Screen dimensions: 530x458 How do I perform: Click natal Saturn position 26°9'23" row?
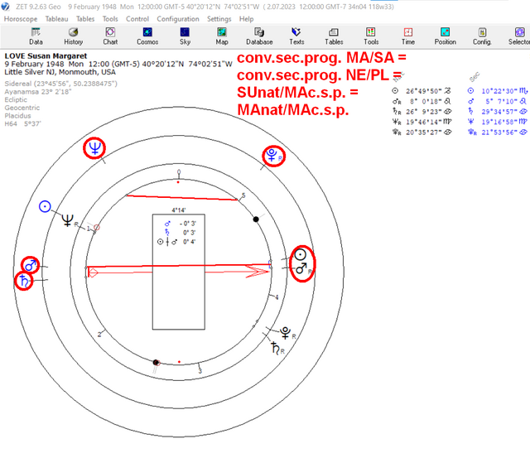tap(422, 112)
